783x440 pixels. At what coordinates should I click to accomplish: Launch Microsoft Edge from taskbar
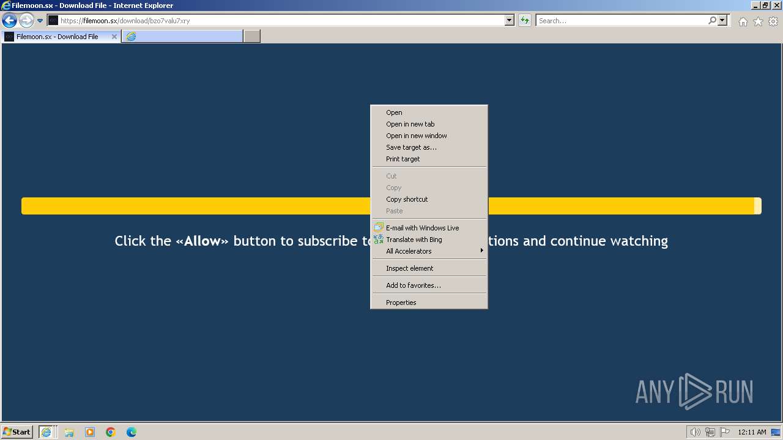(x=132, y=432)
